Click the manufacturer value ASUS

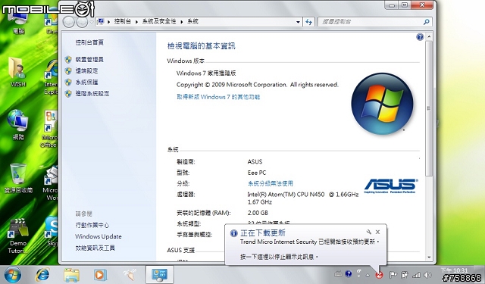[x=255, y=161]
